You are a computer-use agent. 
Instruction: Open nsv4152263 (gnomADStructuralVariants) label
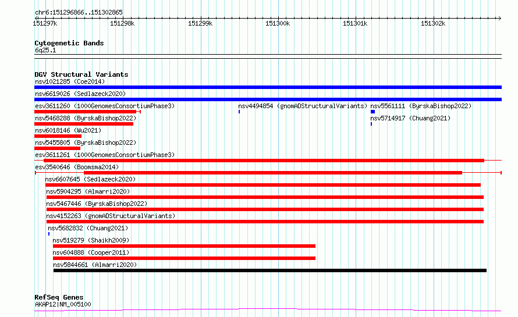coord(111,216)
